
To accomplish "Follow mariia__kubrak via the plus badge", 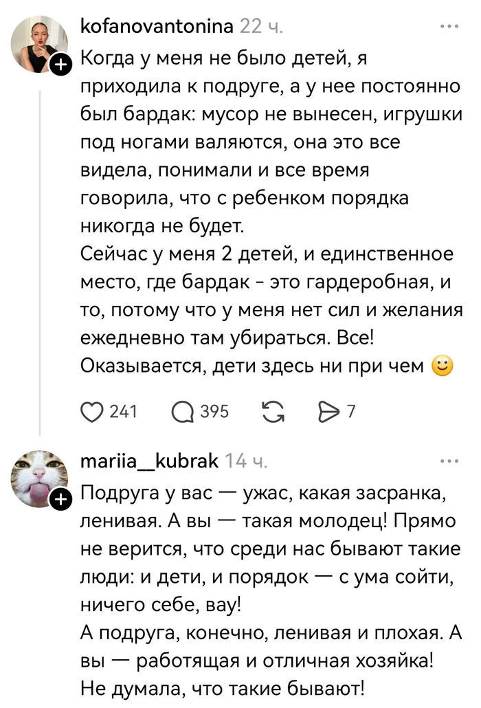I will coord(60,498).
